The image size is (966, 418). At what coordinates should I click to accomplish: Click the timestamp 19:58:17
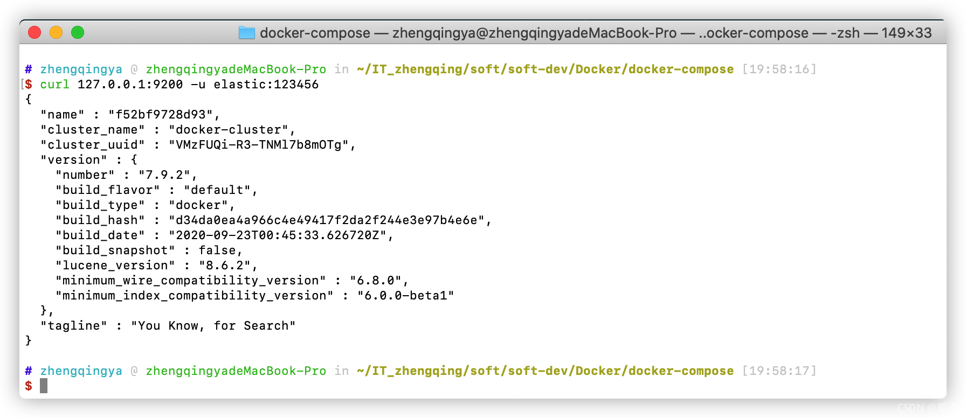coord(779,371)
